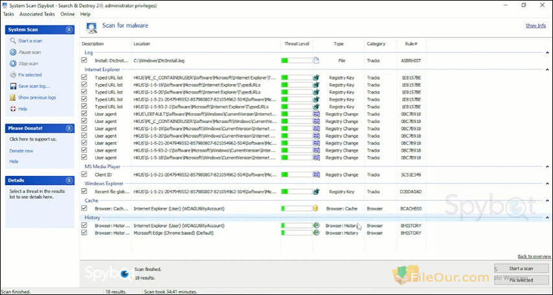The height and width of the screenshot is (295, 553).
Task: Sort results by the Location column header
Action: pos(206,44)
